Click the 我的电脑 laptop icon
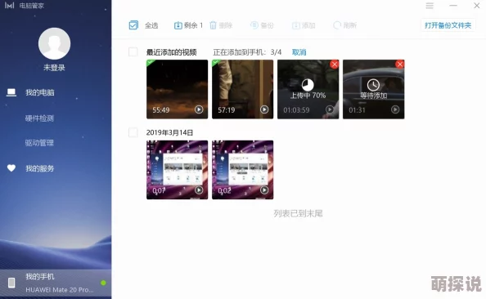Viewport: 486px width, 299px height. (11, 92)
